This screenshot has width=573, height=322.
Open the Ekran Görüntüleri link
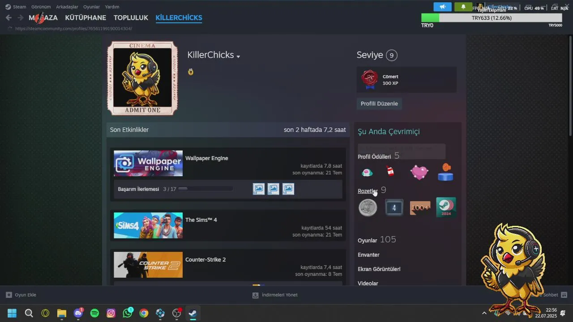point(379,269)
